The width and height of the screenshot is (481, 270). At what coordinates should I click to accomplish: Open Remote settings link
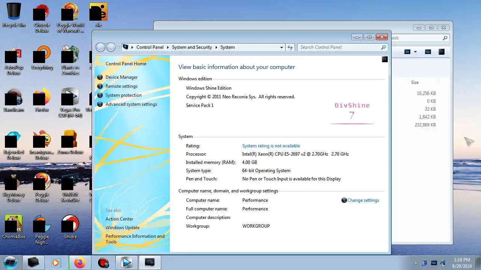(121, 86)
